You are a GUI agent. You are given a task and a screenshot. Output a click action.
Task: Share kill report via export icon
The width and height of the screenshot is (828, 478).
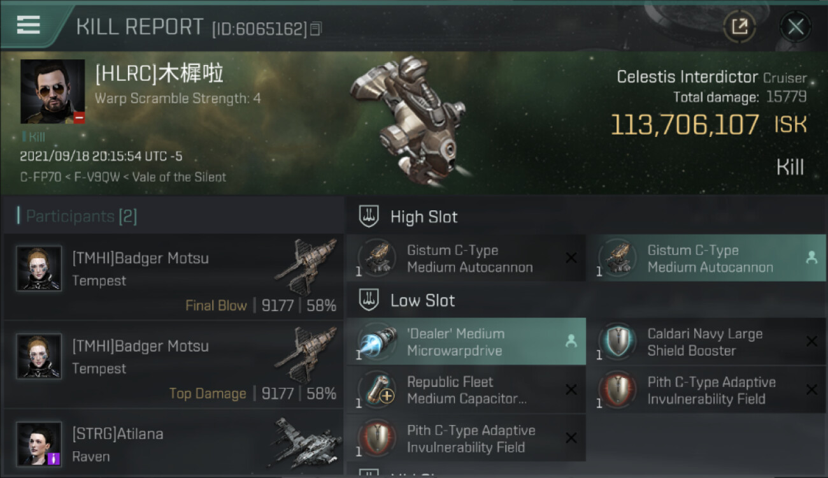pyautogui.click(x=739, y=27)
